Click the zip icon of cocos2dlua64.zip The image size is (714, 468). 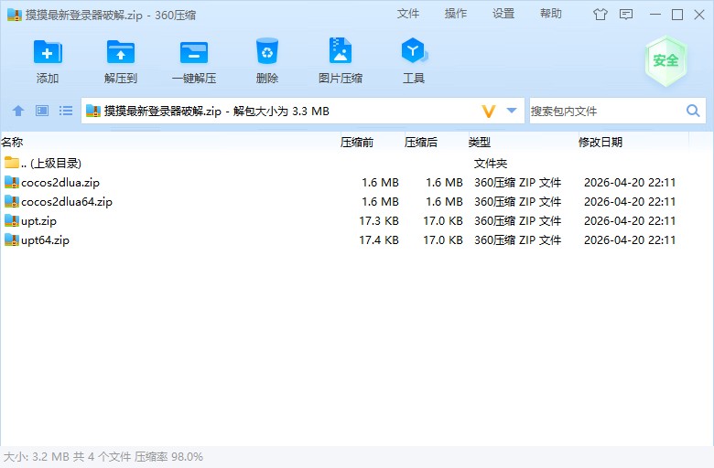pos(12,201)
